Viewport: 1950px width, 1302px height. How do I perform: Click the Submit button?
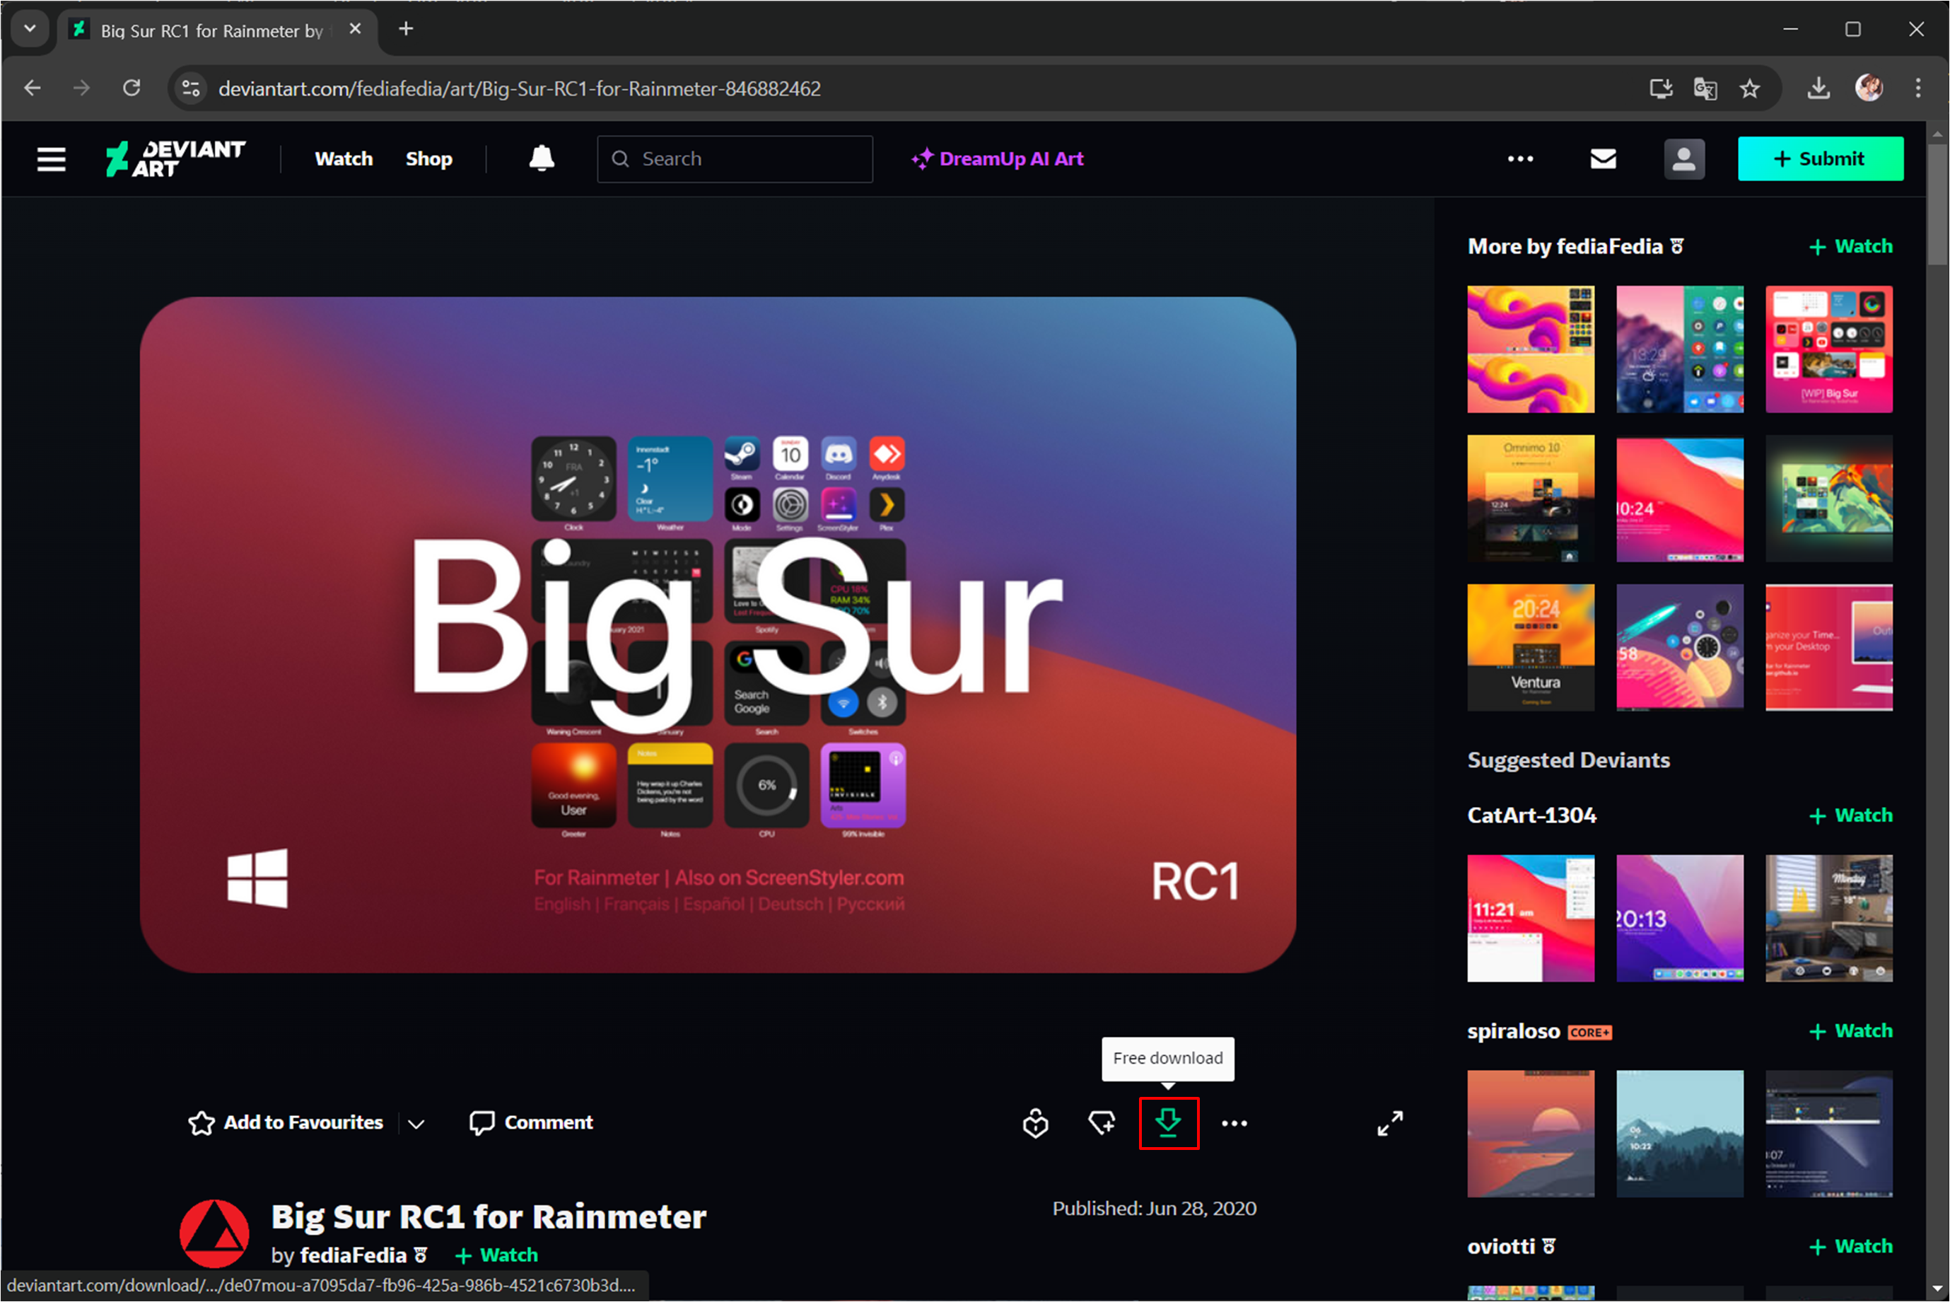click(x=1820, y=158)
